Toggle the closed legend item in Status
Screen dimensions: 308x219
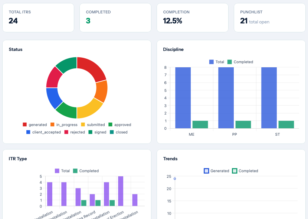pos(118,132)
